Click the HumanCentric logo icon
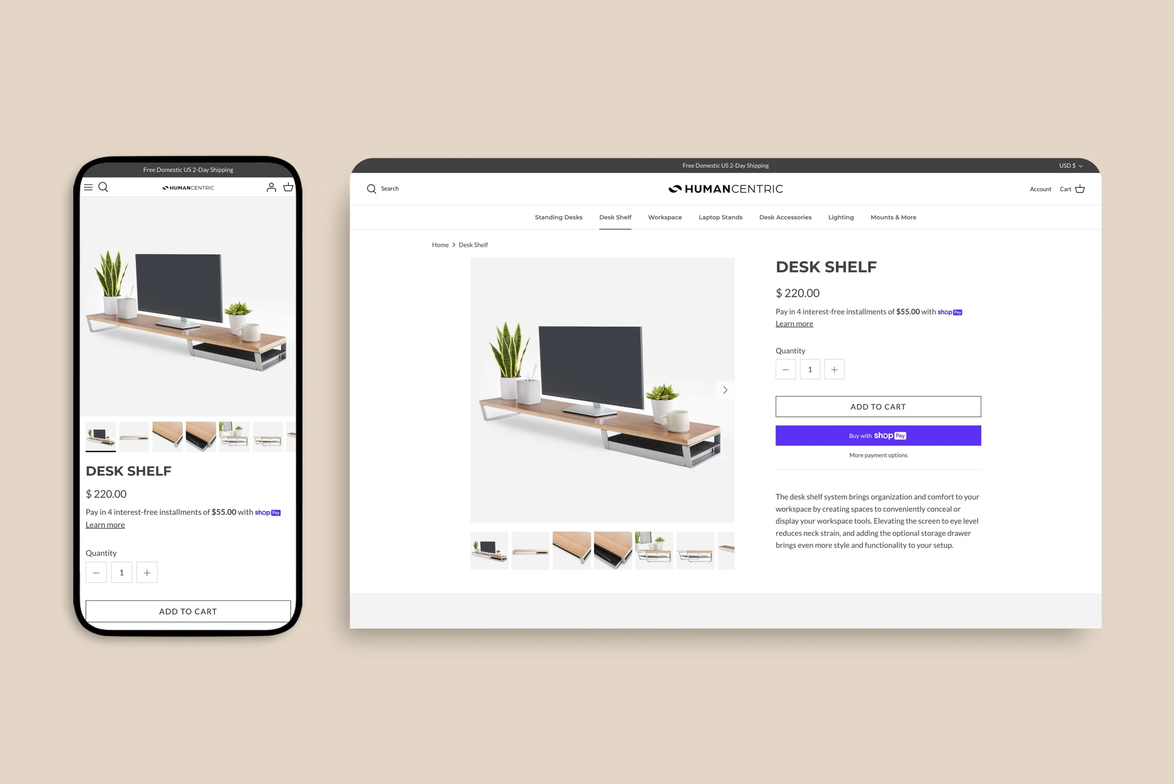The width and height of the screenshot is (1174, 784). pos(675,188)
